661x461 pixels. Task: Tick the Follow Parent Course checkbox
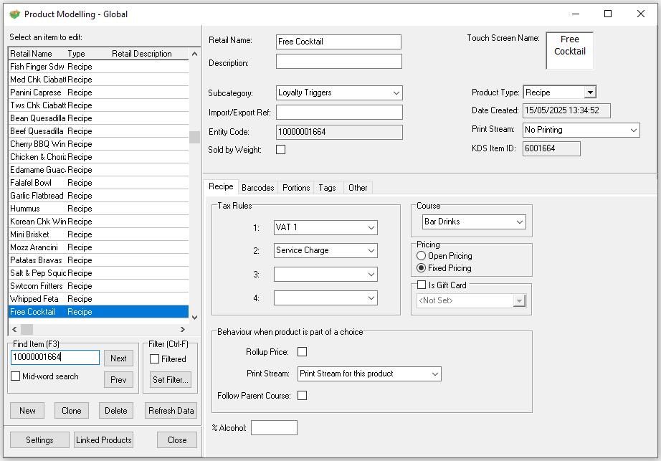tap(303, 396)
